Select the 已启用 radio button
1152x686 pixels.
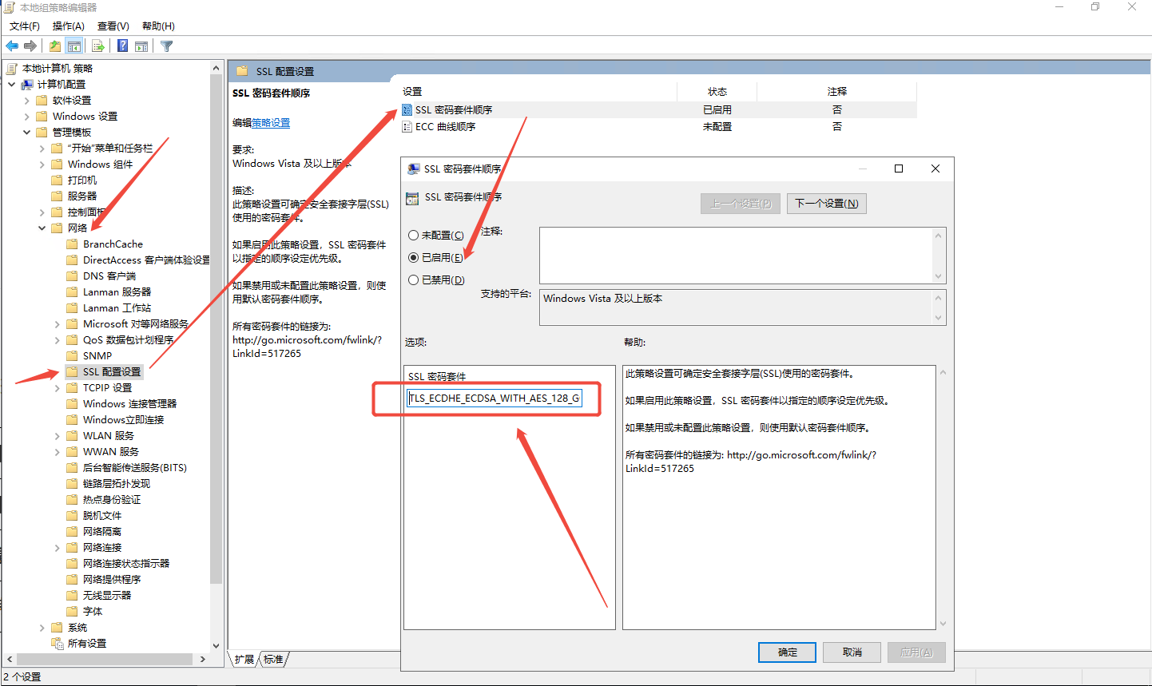tap(413, 258)
